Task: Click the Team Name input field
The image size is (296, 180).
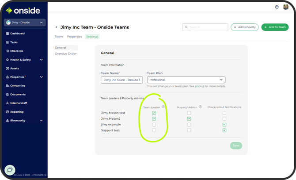Action: [x=121, y=80]
